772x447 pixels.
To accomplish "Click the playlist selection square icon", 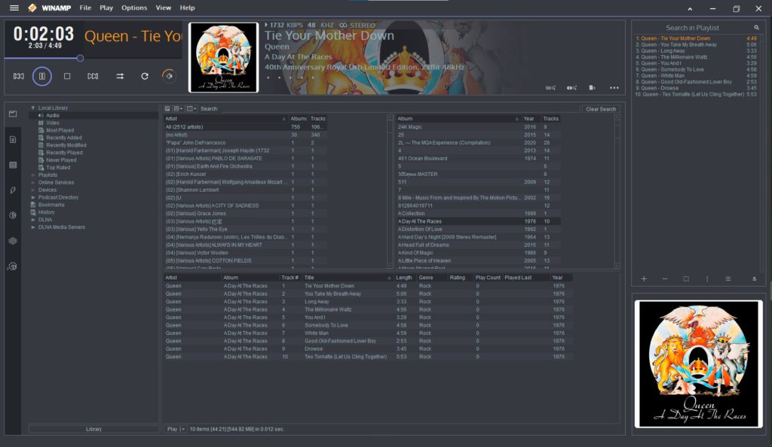I will point(686,278).
